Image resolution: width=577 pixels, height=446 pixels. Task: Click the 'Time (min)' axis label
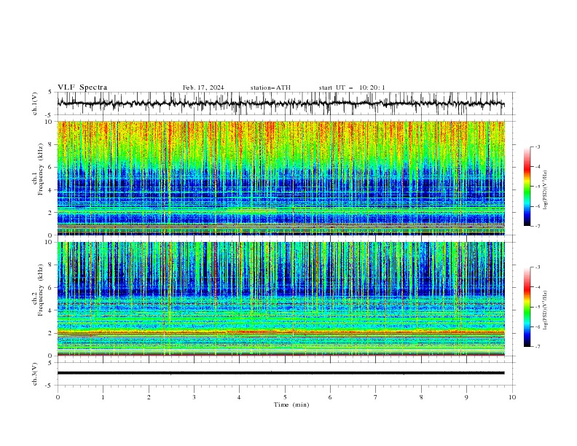[x=291, y=404]
